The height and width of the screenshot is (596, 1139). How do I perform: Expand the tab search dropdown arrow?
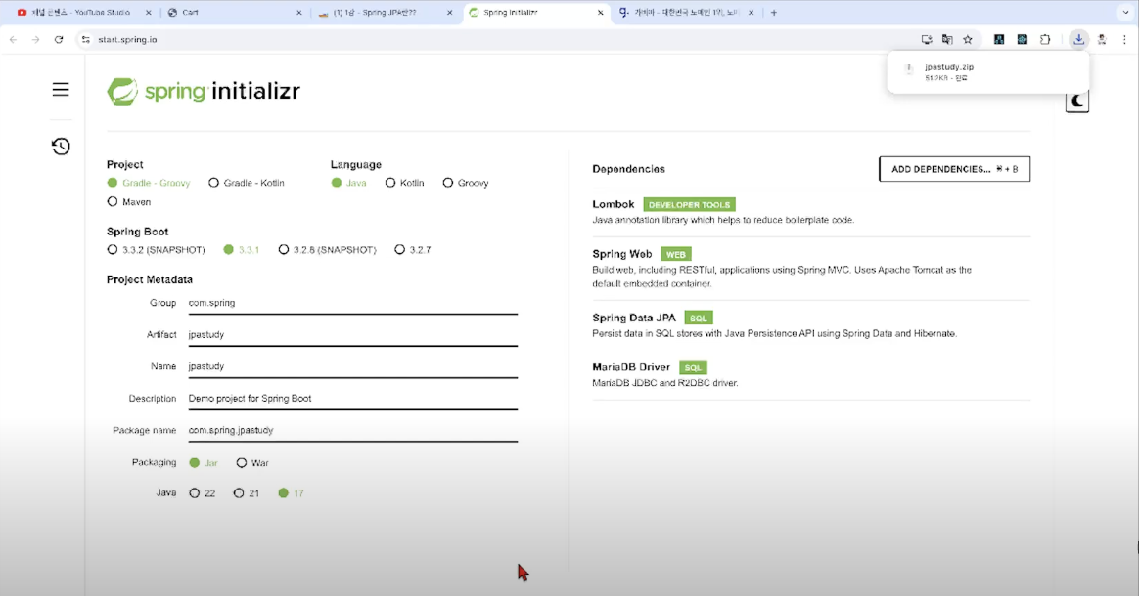point(1126,13)
